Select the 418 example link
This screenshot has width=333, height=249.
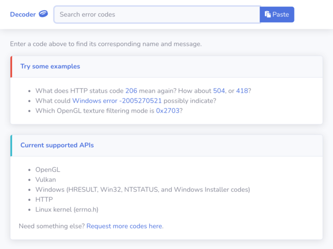242,90
